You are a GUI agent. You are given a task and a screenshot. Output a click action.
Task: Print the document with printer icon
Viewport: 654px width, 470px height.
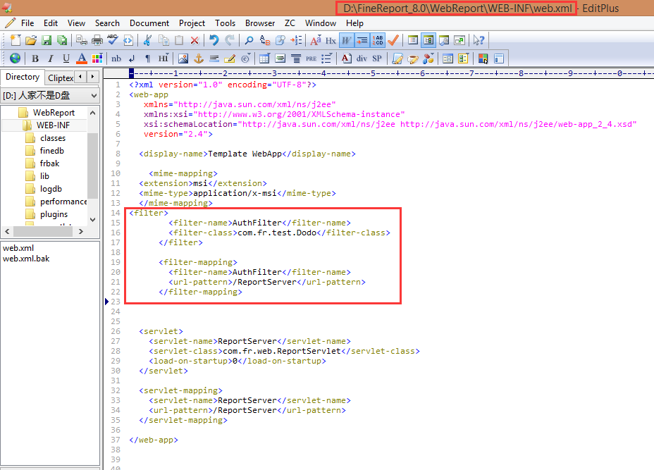tap(97, 40)
